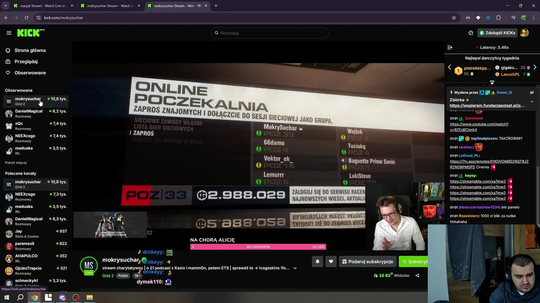Open Jay channel in Polecane kanały
The height and width of the screenshot is (303, 540).
pyautogui.click(x=36, y=234)
